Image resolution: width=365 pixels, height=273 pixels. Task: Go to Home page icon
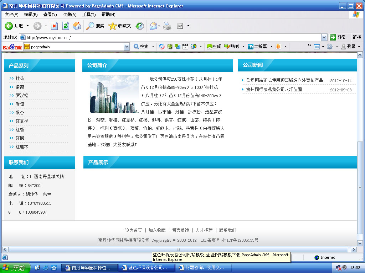pyautogui.click(x=77, y=26)
